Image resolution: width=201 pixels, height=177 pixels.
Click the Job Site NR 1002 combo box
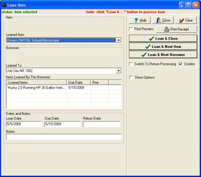pyautogui.click(x=64, y=71)
